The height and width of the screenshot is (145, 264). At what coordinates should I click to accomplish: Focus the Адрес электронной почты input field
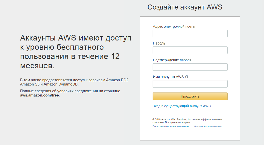click(x=190, y=33)
